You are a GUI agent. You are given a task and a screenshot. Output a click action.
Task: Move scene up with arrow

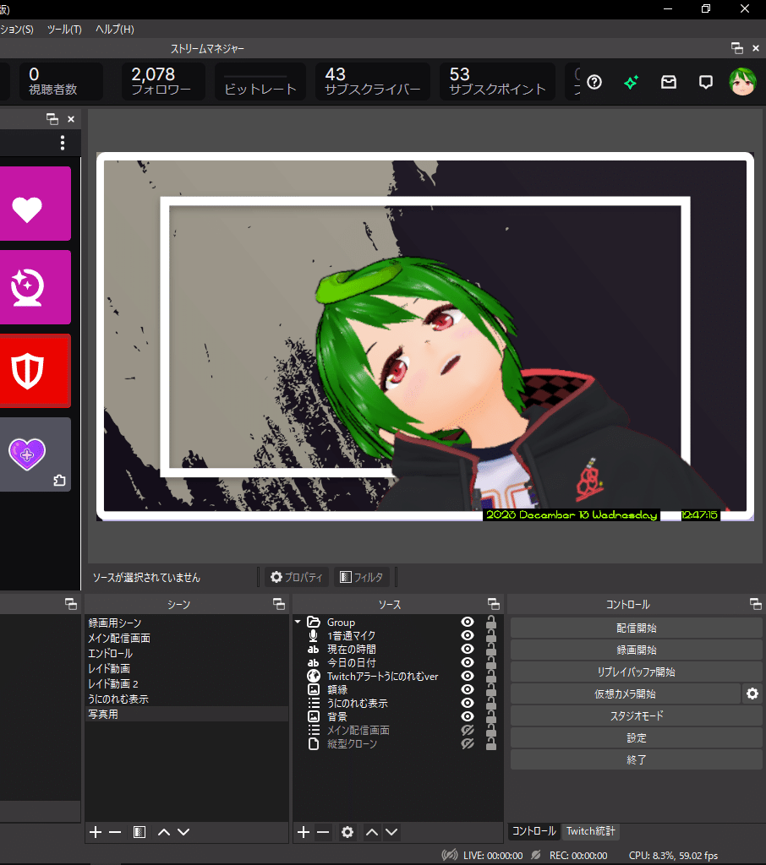pos(164,832)
